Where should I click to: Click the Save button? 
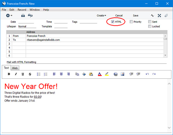136,16
